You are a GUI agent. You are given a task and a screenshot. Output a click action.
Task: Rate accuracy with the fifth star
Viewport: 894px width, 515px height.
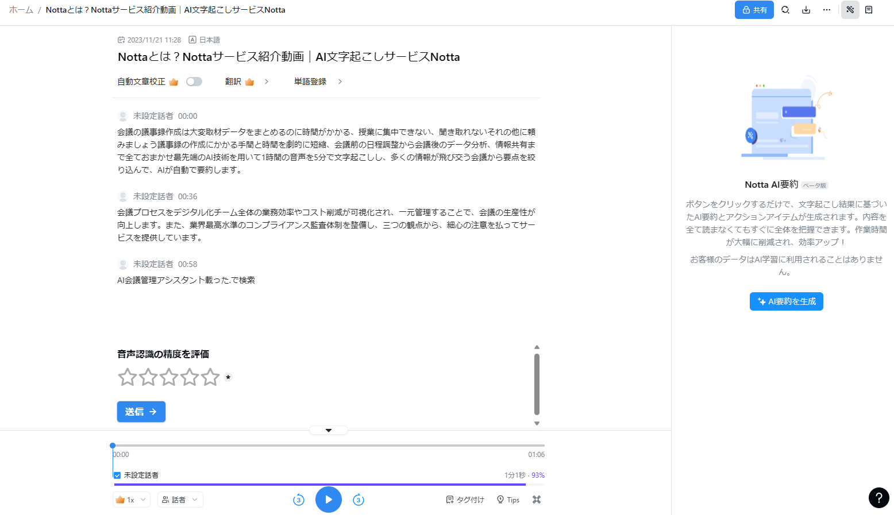pos(210,377)
